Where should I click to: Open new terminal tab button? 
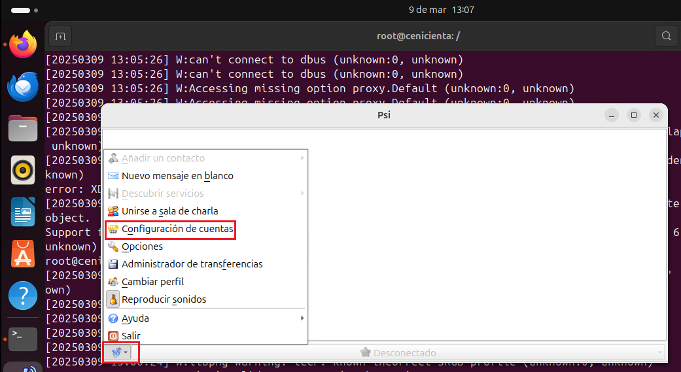(x=60, y=36)
